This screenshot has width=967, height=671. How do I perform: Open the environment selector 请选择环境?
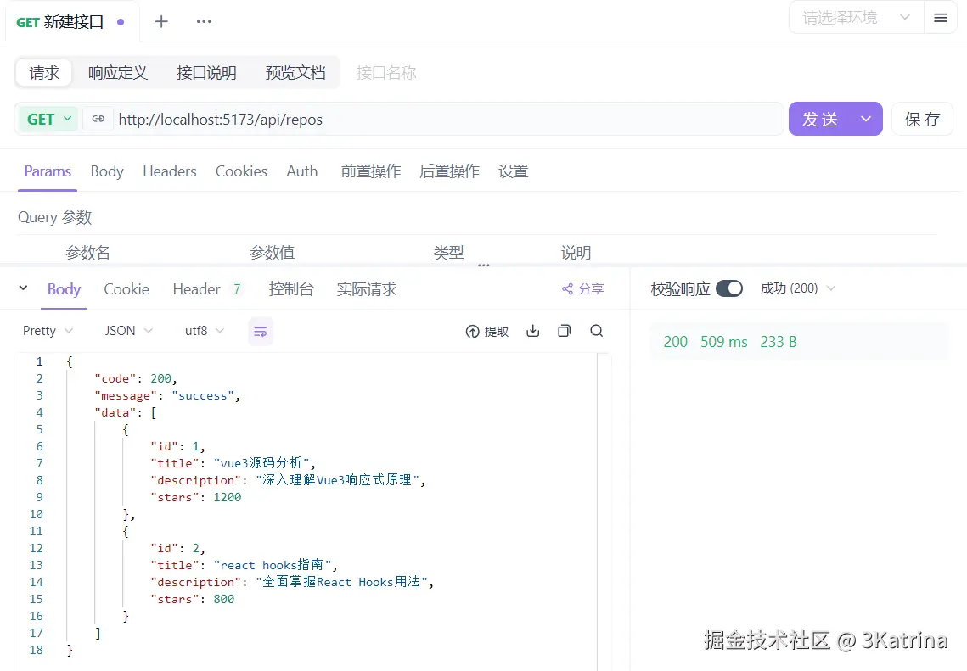click(856, 18)
